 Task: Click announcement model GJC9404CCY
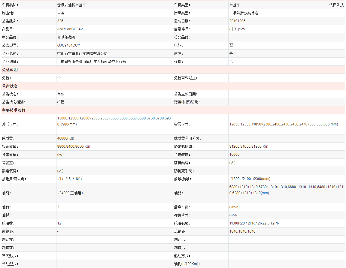pos(68,46)
